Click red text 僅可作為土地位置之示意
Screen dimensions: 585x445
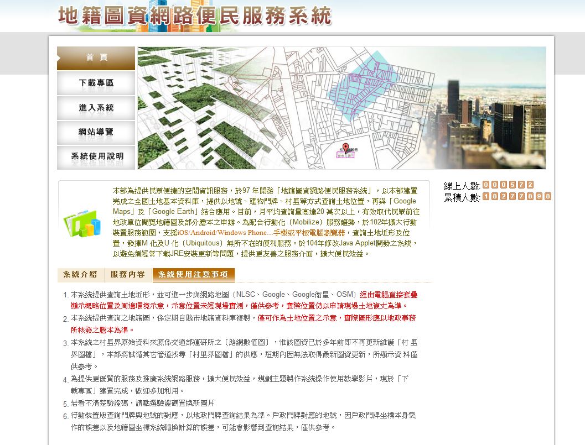pyautogui.click(x=297, y=318)
